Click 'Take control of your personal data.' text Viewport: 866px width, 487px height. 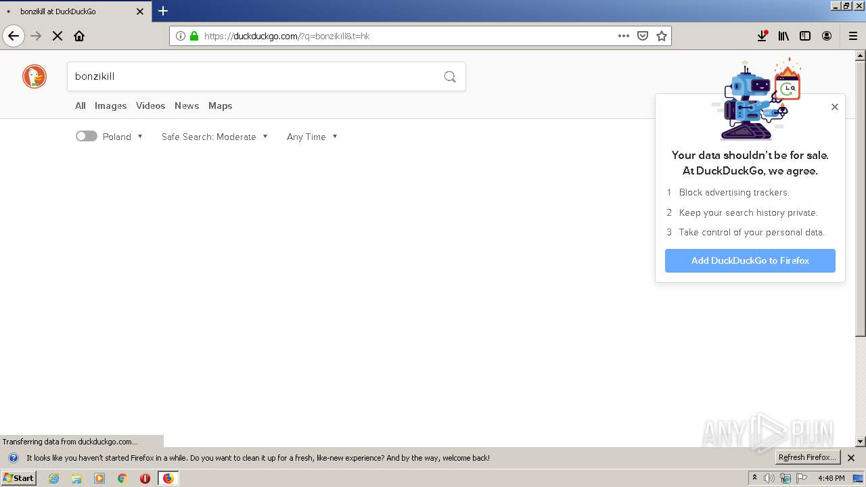click(x=752, y=232)
